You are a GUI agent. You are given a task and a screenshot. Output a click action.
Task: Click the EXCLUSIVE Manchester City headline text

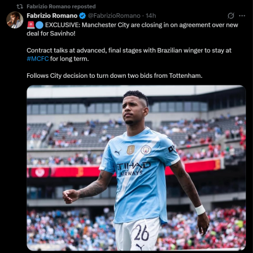coord(132,29)
